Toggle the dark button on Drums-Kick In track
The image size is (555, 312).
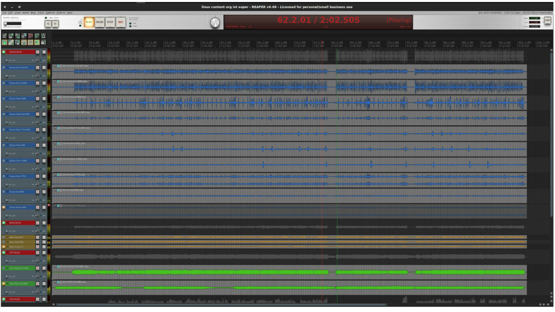click(44, 83)
